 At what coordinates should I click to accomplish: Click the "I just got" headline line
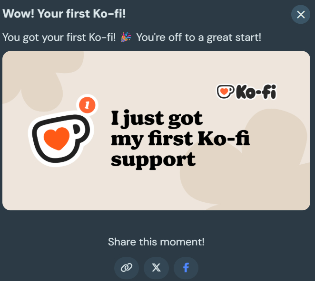point(157,118)
